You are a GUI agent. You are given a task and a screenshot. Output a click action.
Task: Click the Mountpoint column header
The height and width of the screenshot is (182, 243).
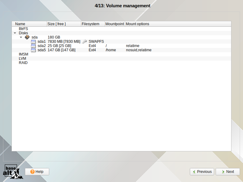click(x=115, y=24)
